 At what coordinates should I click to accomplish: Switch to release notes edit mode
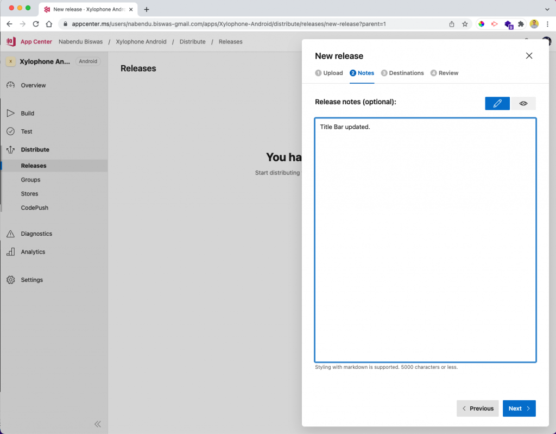pyautogui.click(x=497, y=103)
